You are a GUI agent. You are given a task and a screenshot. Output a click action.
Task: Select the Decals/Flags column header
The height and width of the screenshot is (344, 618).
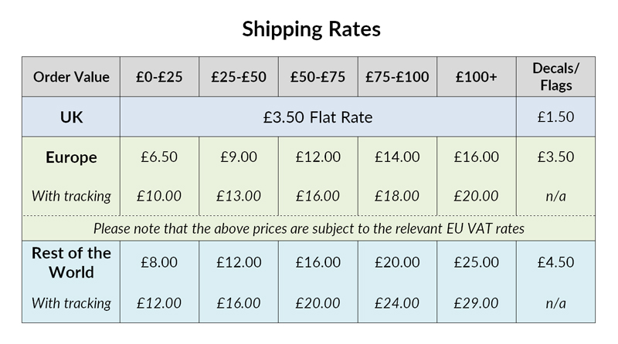(x=555, y=77)
